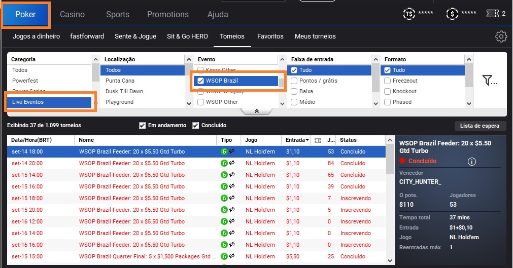Click the green 6 icon in set-16 16:00 row
Screen dimensions: 513x268
224,245
